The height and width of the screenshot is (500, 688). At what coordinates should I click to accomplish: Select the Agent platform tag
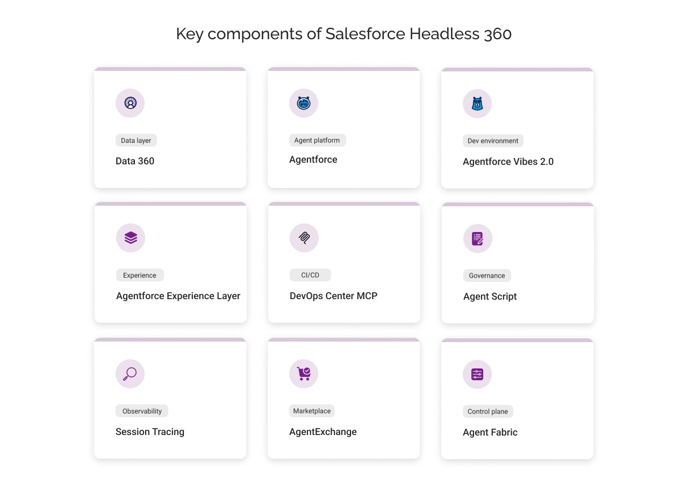[317, 140]
